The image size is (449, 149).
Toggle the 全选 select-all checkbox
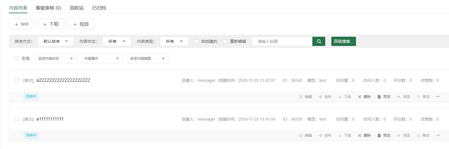pos(17,58)
